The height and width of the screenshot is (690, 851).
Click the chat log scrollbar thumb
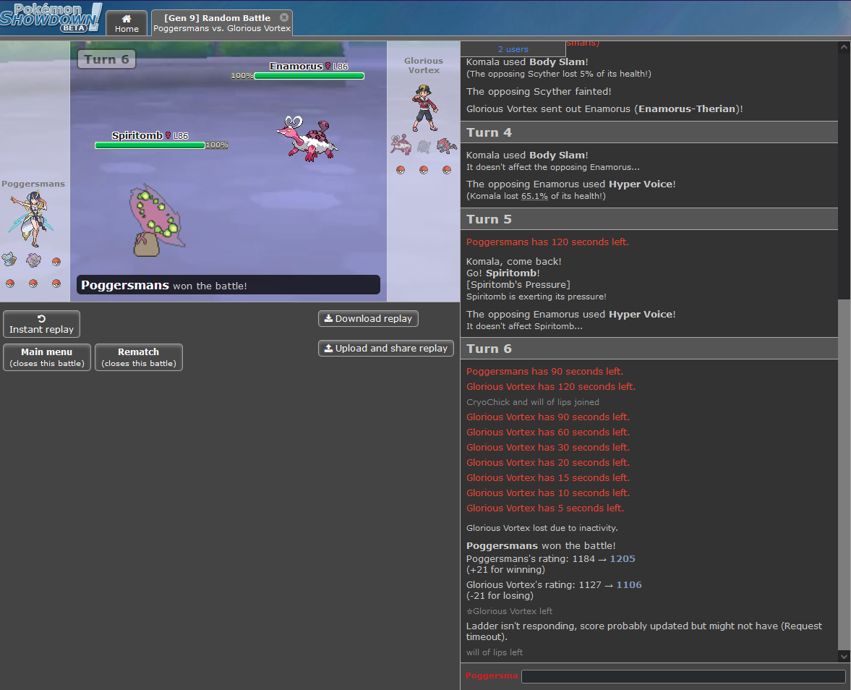844,475
